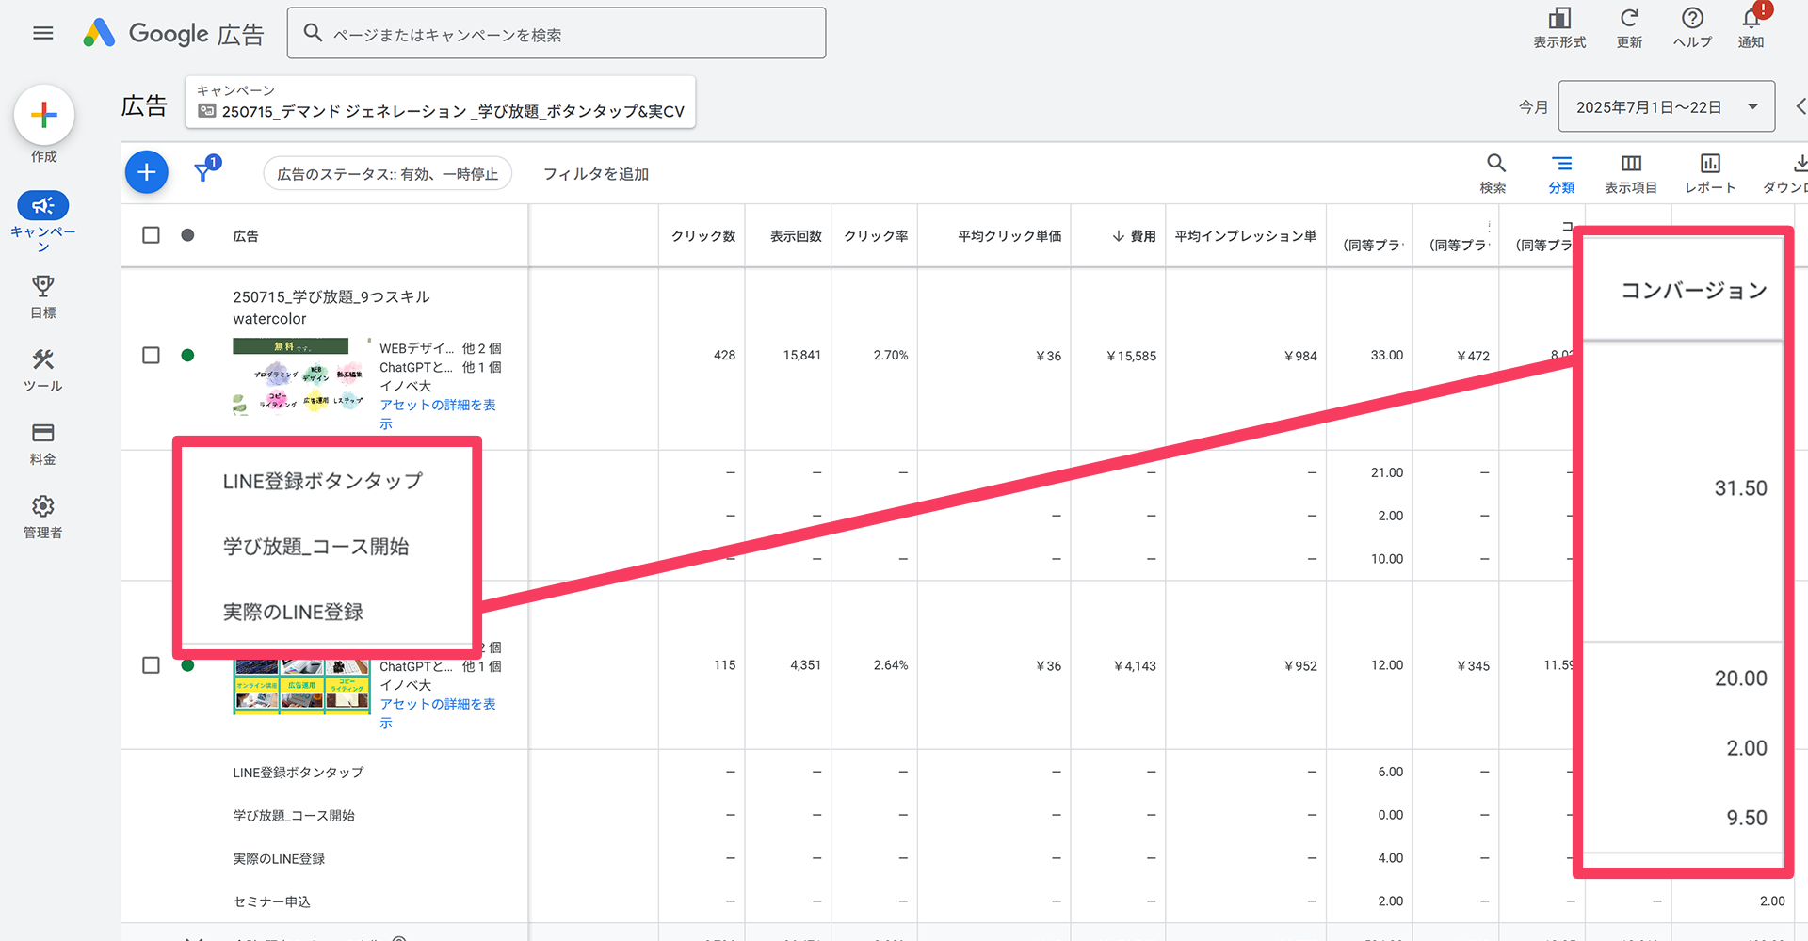
Task: Click the blue plus add-ad button
Action: 147,172
